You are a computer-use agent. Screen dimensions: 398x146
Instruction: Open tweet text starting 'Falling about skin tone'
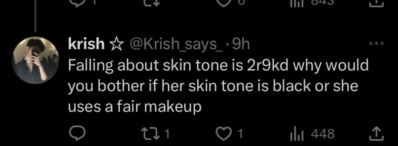[218, 86]
